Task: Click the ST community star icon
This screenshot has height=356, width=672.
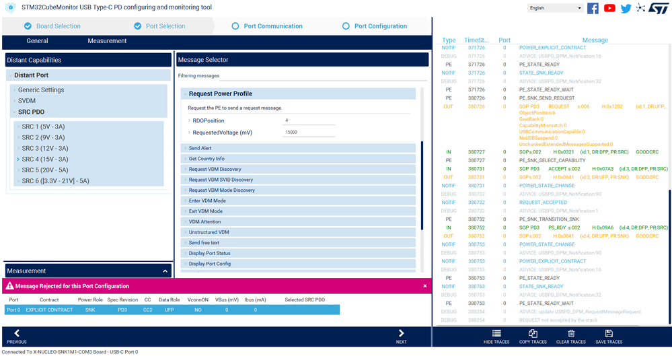Action: click(640, 7)
